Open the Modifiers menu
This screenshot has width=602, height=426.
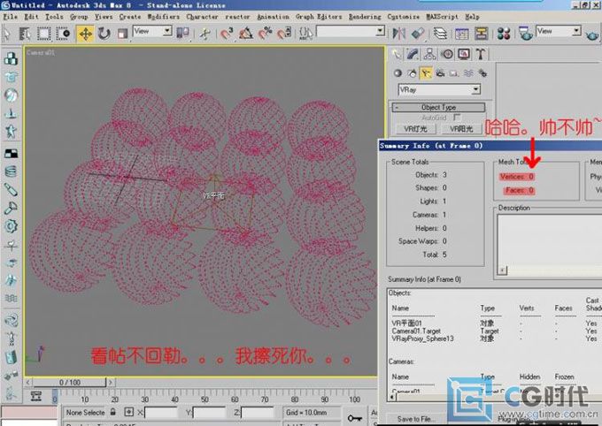[x=164, y=17]
